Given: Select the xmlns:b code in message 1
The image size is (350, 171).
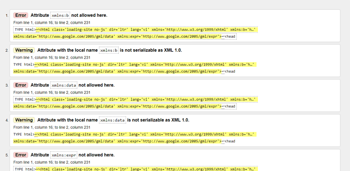Looking at the screenshot, I should 60,15.
